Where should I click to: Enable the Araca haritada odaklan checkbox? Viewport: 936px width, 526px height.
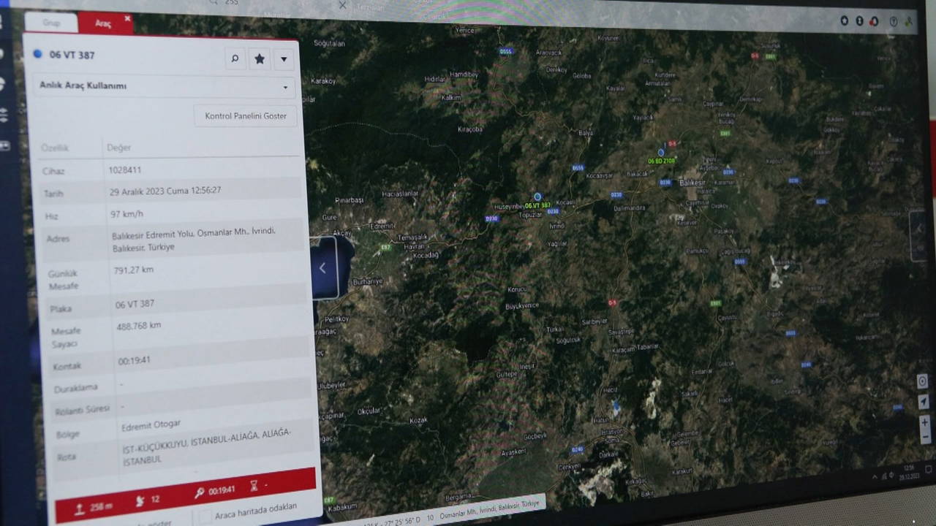click(x=205, y=516)
